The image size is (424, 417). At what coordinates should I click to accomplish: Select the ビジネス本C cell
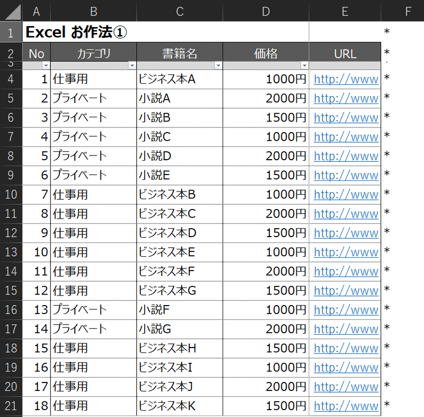coord(180,214)
